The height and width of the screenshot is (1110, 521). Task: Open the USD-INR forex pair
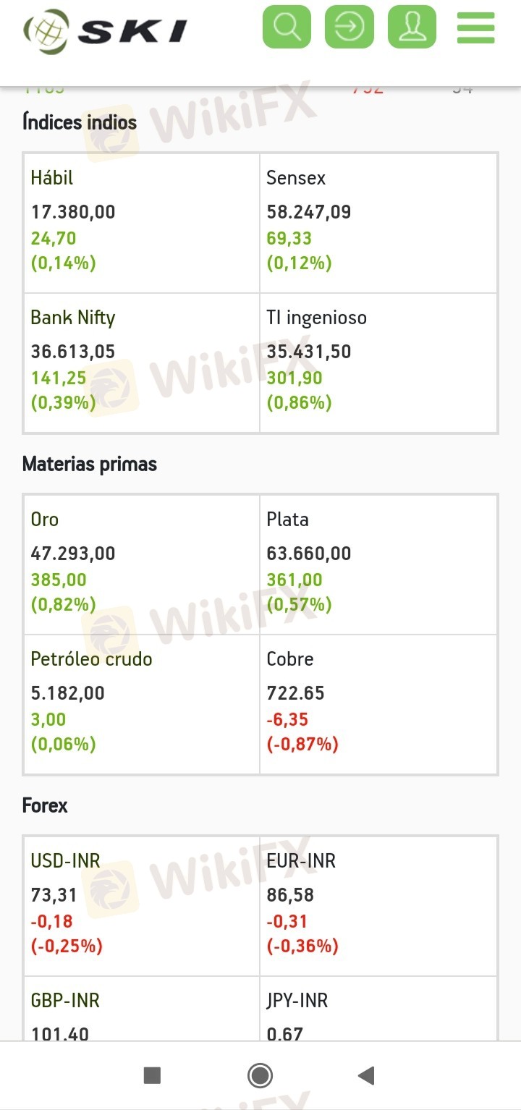65,861
